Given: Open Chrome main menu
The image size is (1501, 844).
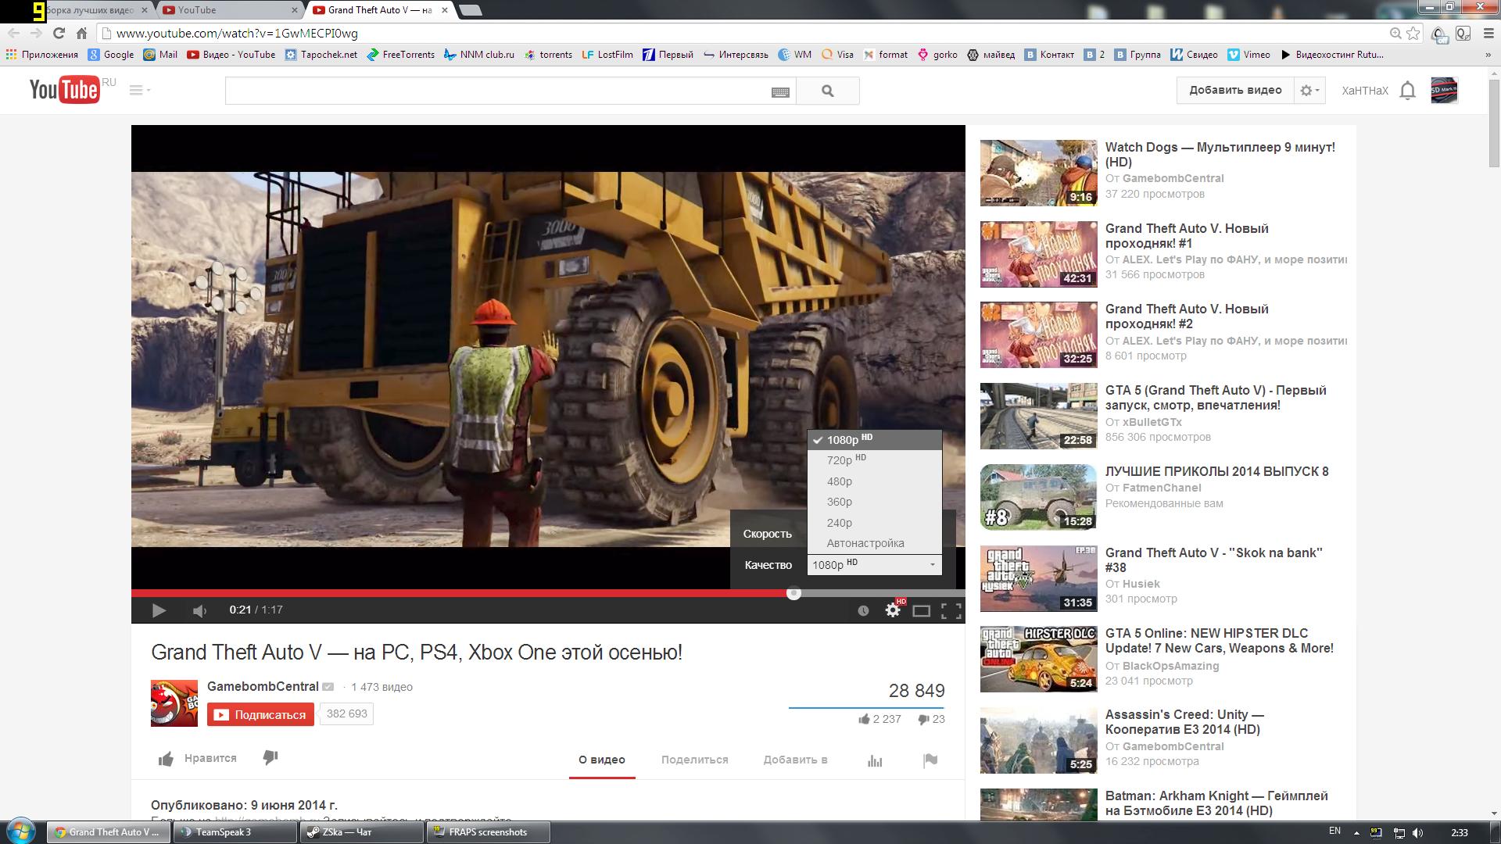Looking at the screenshot, I should pos(1488,33).
